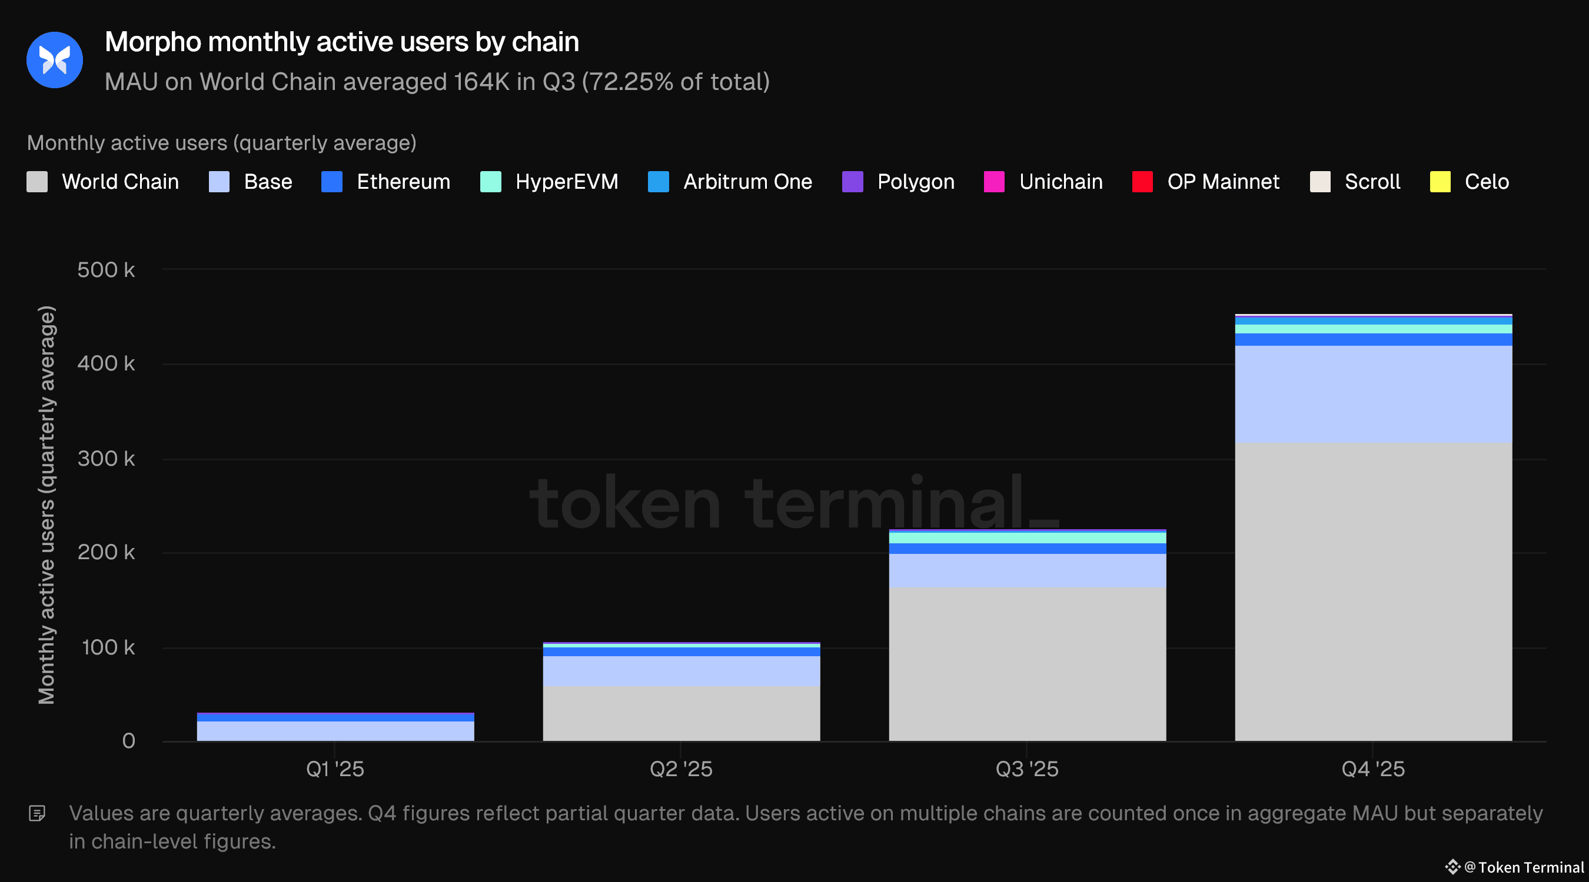Toggle the Scroll legend label text

[1372, 182]
